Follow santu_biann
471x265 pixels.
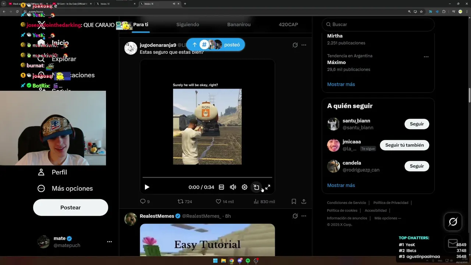click(417, 124)
